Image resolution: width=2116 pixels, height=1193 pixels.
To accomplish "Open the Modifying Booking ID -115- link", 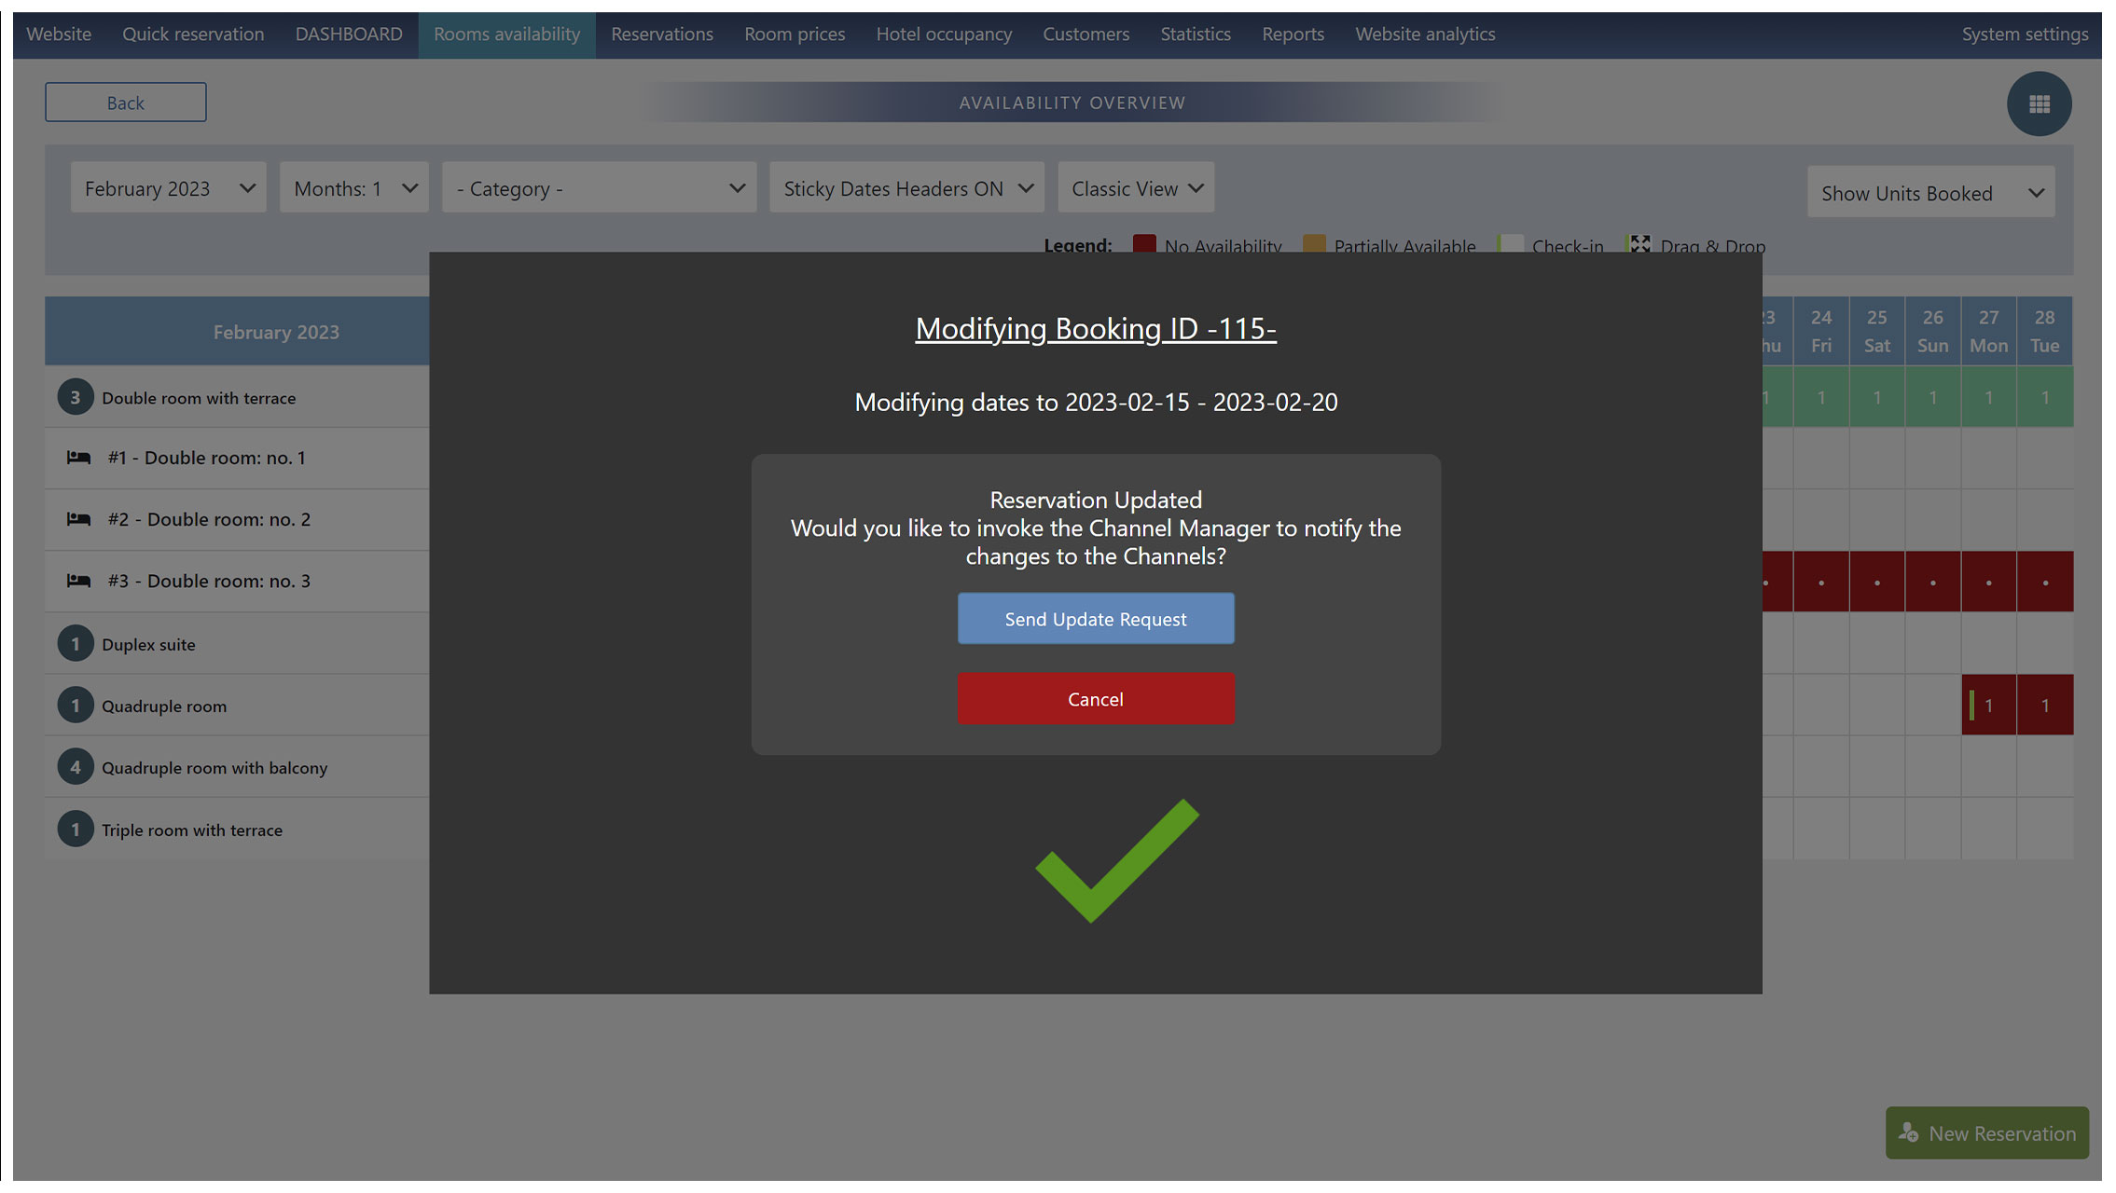I will (1096, 328).
